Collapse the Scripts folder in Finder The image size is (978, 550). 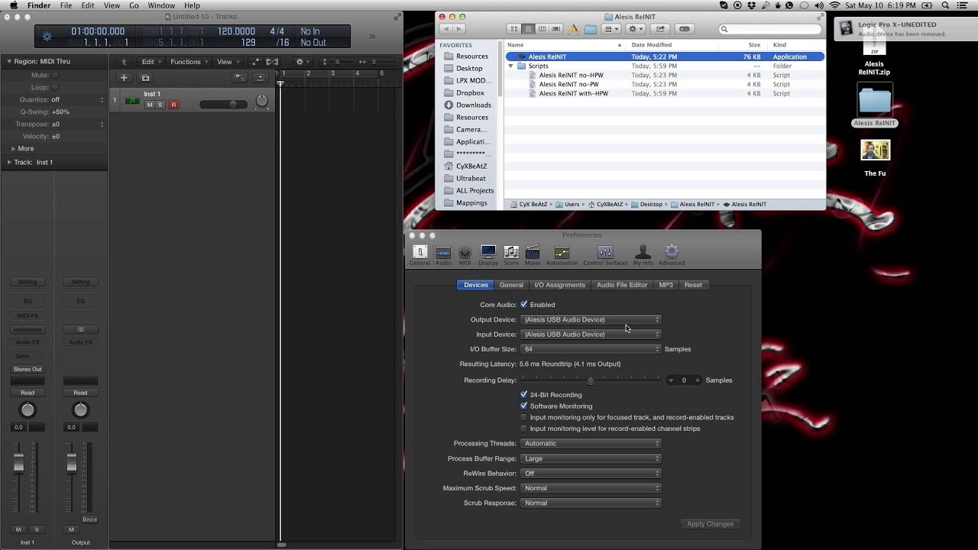point(511,66)
